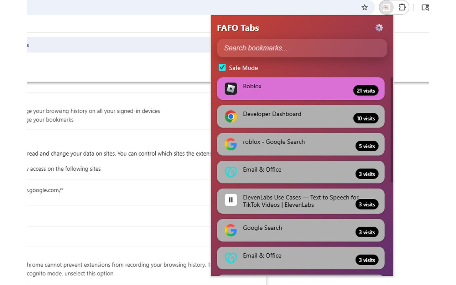Viewport: 456px width, 285px height.
Task: Click the ".google.com/*" site entry
Action: tap(45, 190)
